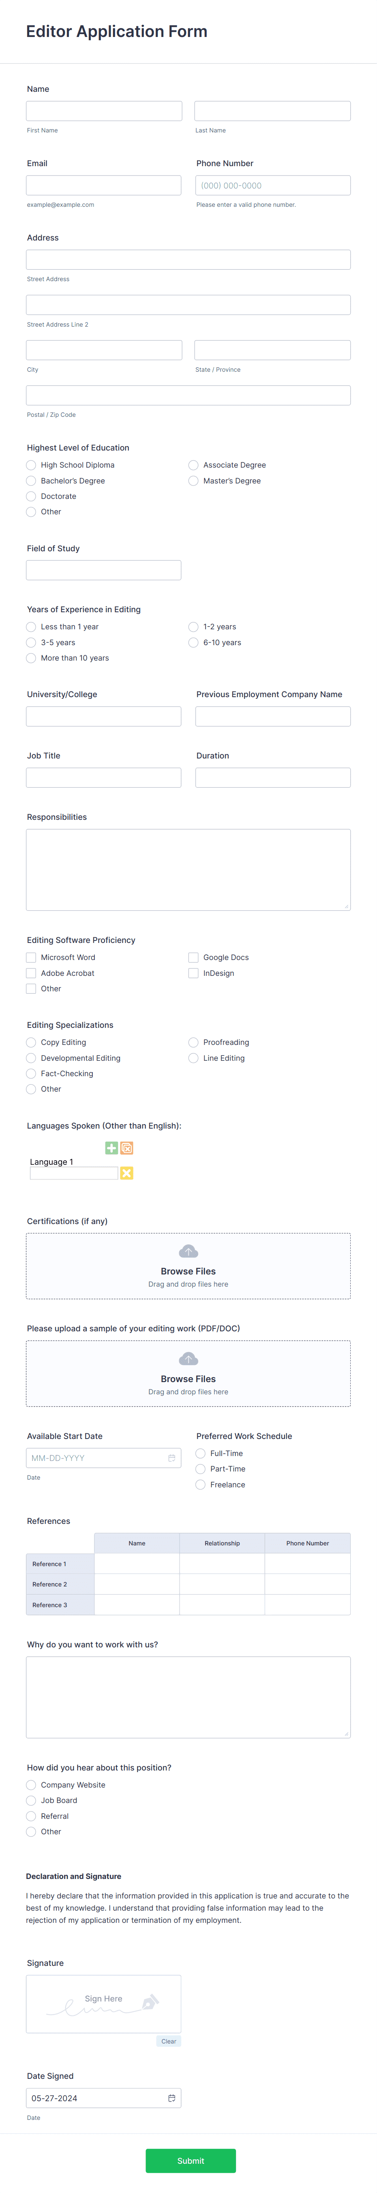Click the Reference 1 Name table cell
This screenshot has width=377, height=2193.
click(x=137, y=1564)
